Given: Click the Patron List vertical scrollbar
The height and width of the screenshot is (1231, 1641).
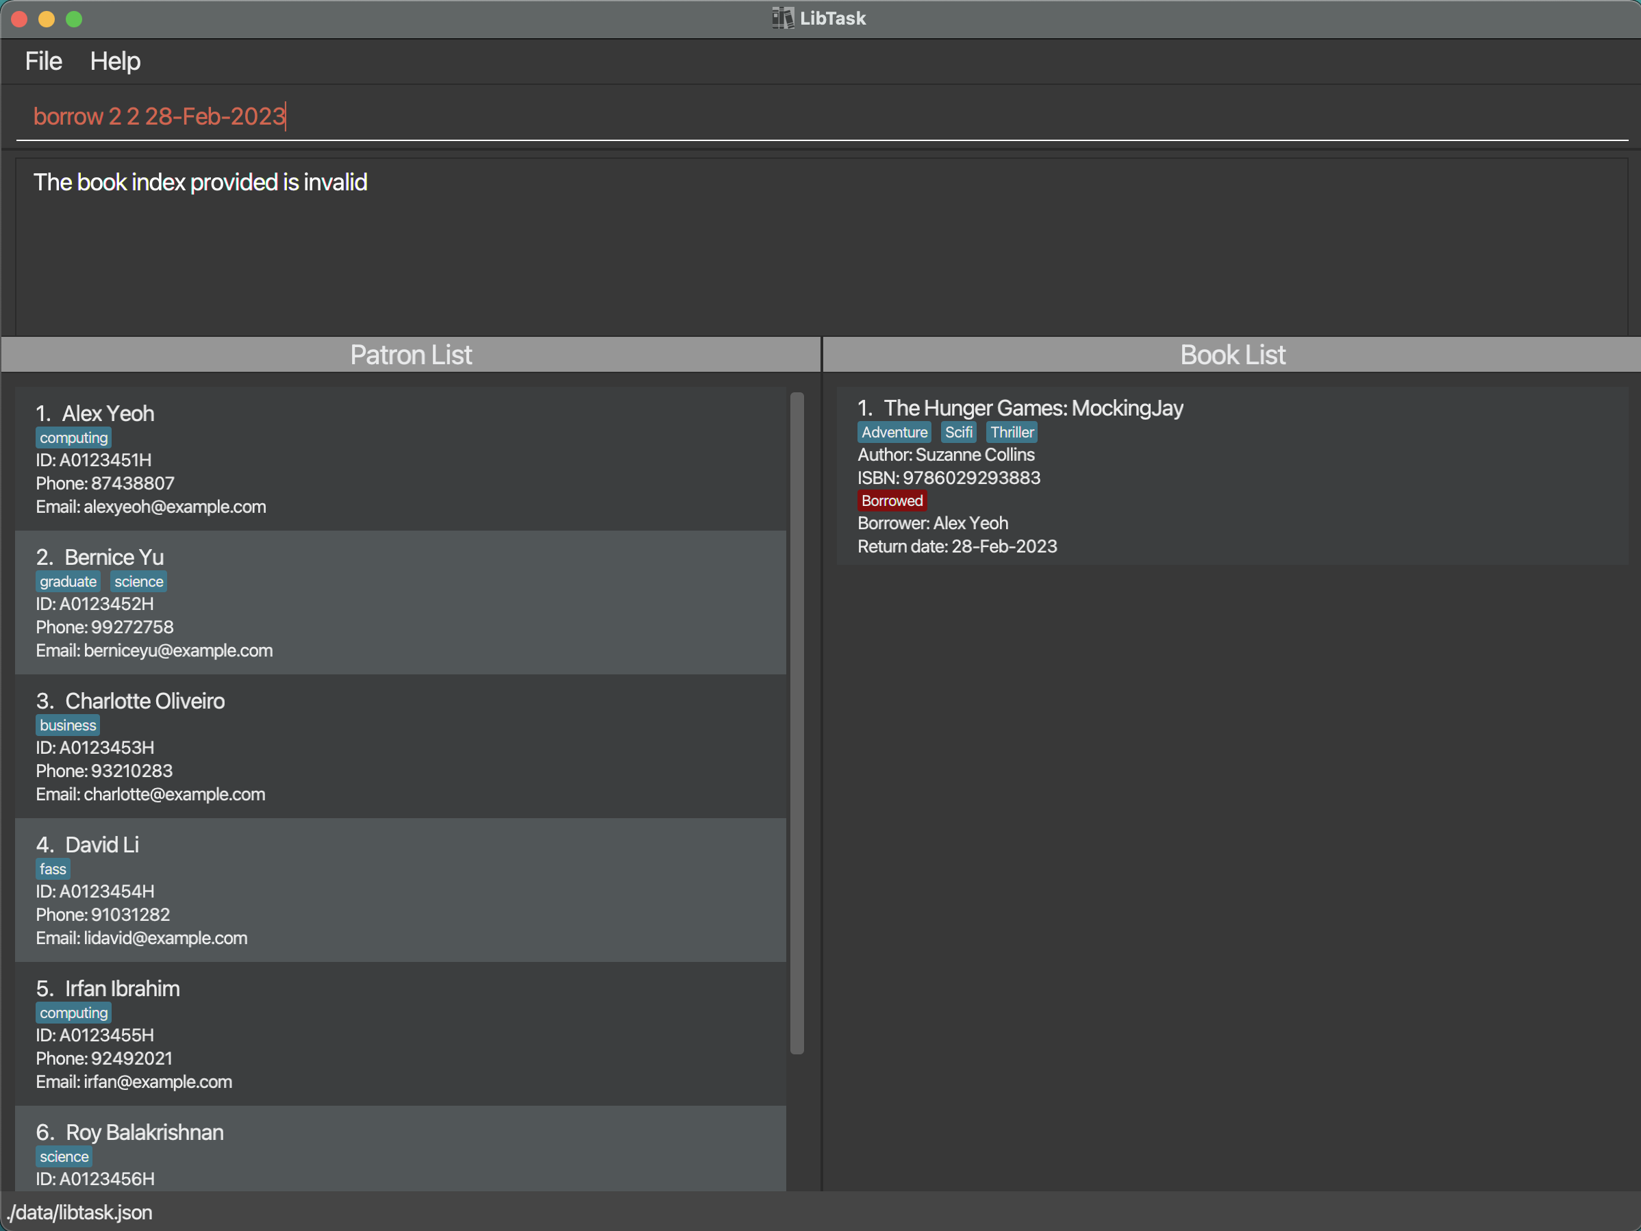Looking at the screenshot, I should coord(797,723).
